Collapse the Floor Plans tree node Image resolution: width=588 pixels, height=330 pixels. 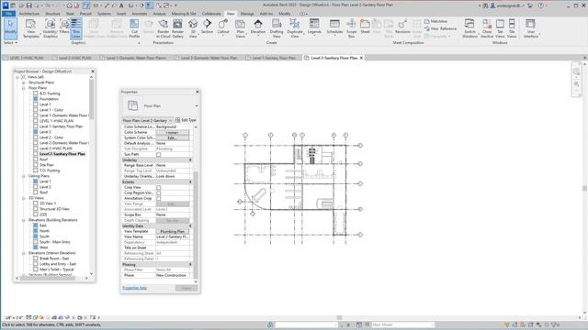coord(24,88)
